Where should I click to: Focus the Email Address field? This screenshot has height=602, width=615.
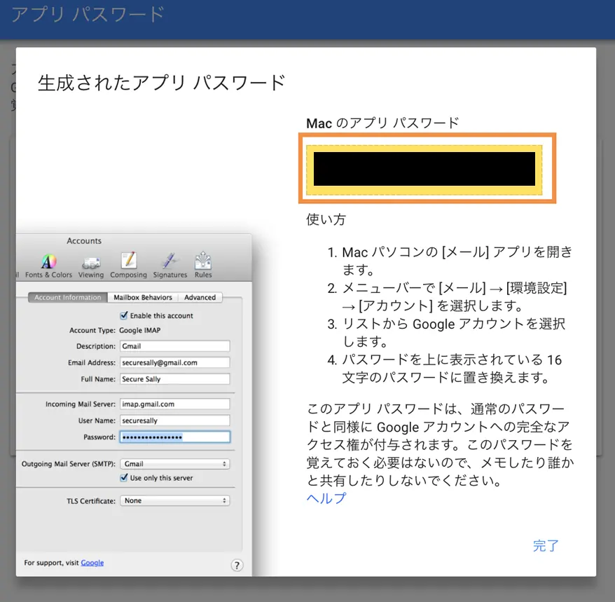coord(175,362)
